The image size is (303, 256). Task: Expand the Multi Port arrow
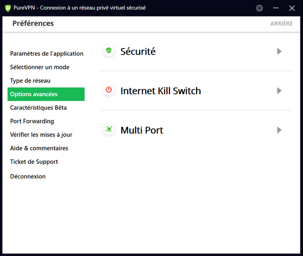[x=279, y=130]
